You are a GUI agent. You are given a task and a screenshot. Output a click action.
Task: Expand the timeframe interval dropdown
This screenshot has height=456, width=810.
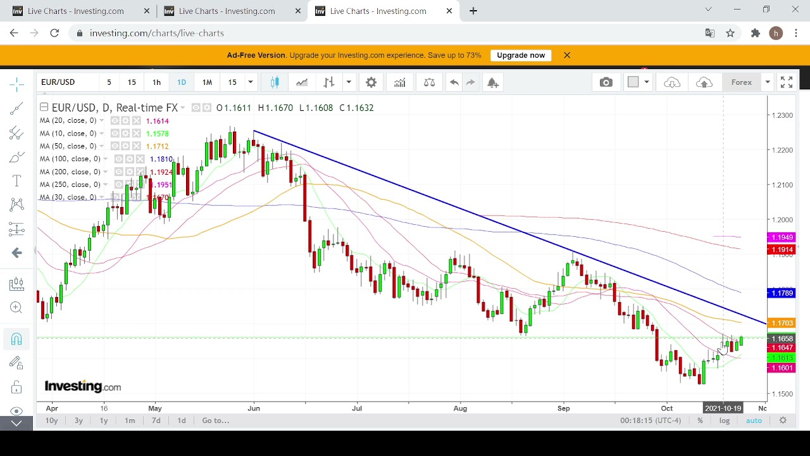coord(251,82)
